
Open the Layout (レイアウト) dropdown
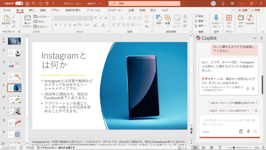pos(42,16)
